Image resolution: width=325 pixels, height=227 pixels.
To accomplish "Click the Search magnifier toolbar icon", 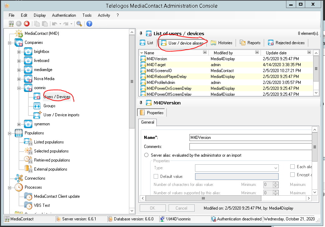I will [79, 24].
